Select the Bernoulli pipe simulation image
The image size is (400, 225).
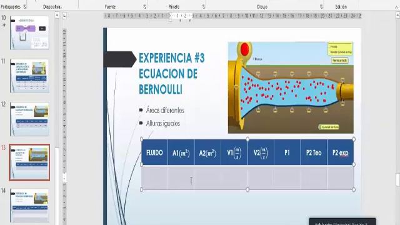point(291,87)
